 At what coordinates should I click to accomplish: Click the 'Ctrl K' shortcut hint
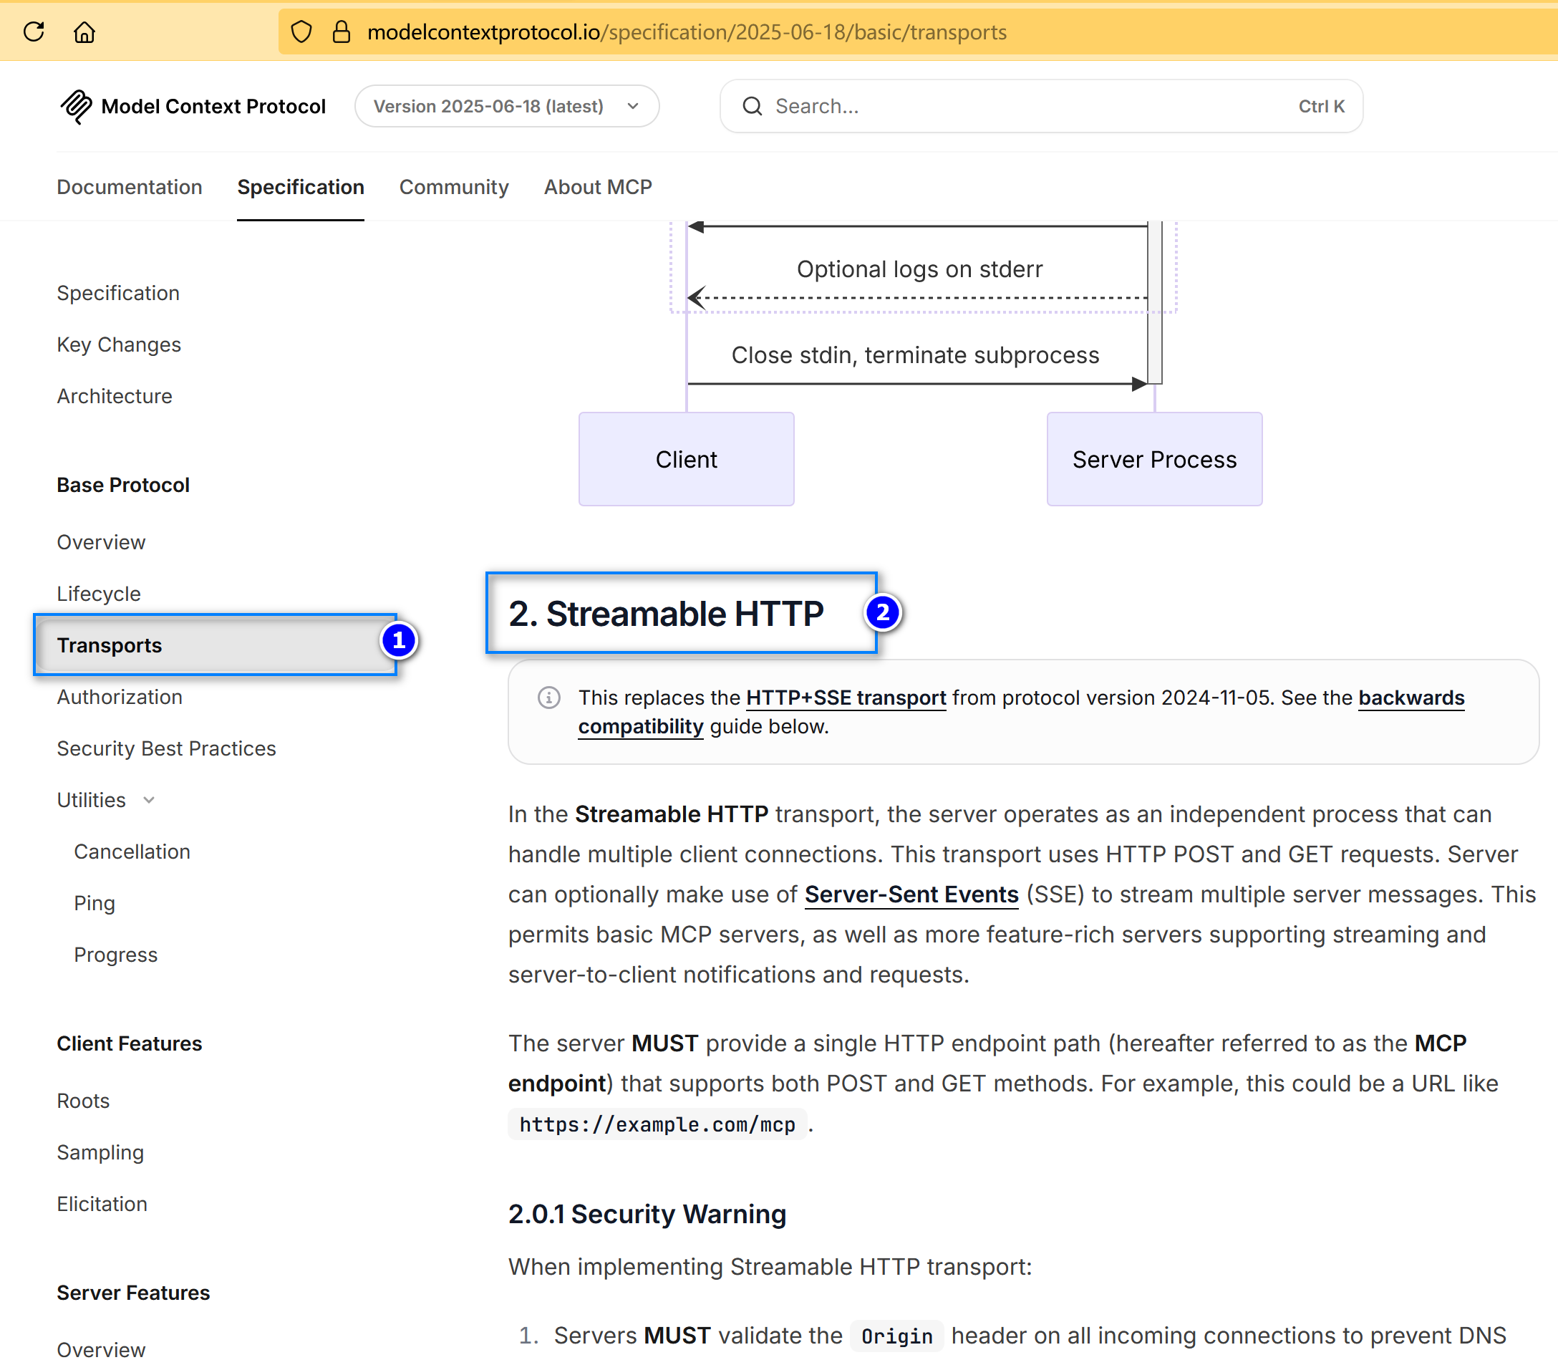(x=1321, y=106)
